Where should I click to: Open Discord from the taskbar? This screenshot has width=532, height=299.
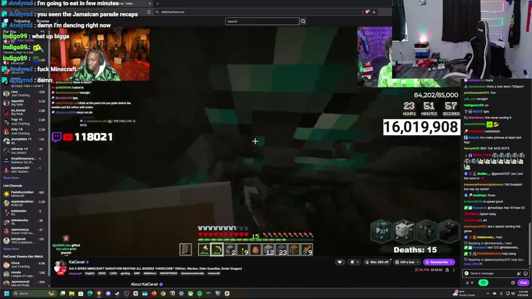[x=108, y=294]
